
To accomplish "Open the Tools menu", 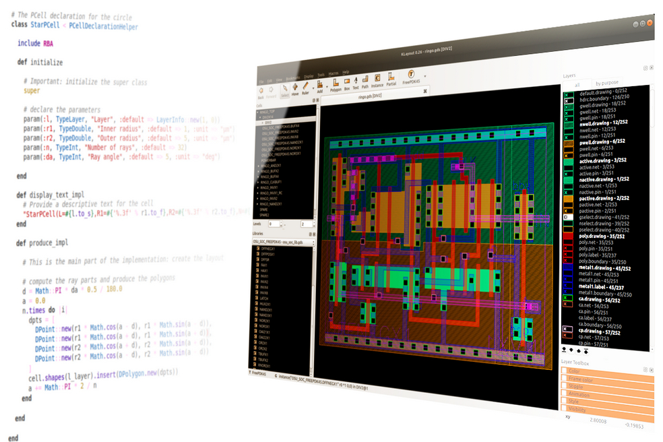I will pos(321,75).
